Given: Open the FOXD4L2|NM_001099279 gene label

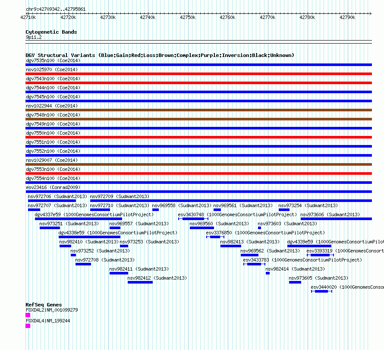Looking at the screenshot, I should [x=52, y=310].
